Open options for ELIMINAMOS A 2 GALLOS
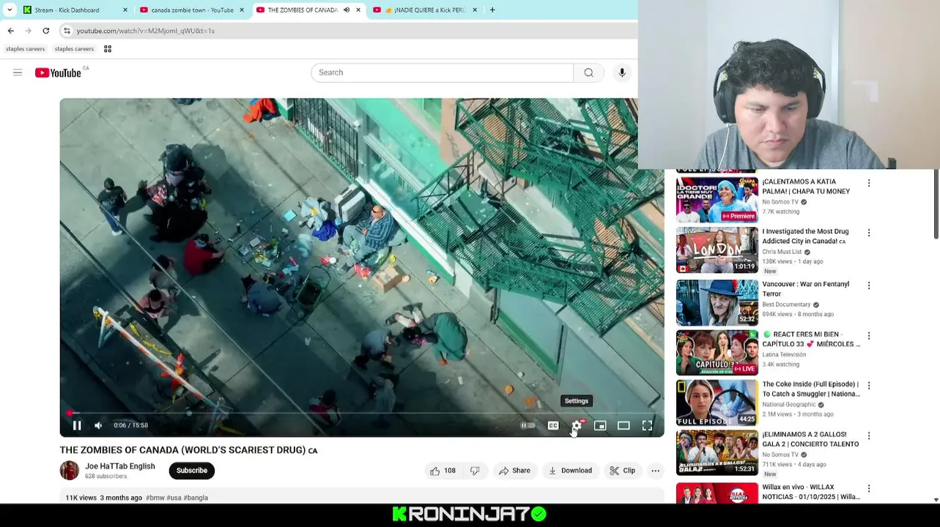 [869, 436]
